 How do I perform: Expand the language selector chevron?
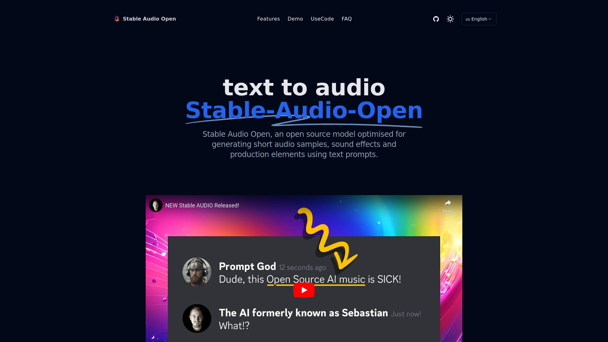tap(490, 19)
